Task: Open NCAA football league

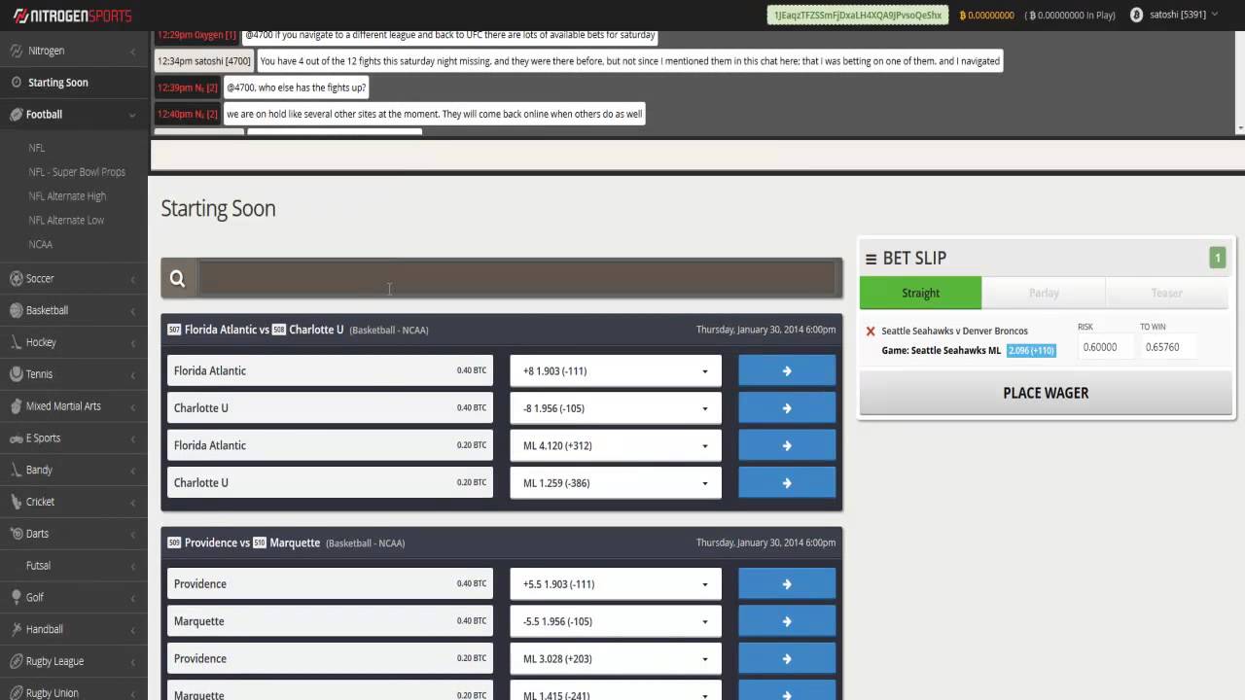Action: 41,245
